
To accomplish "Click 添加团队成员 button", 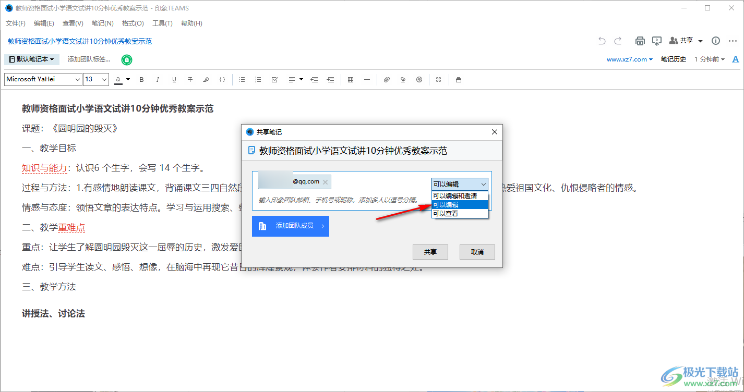I will pyautogui.click(x=291, y=226).
